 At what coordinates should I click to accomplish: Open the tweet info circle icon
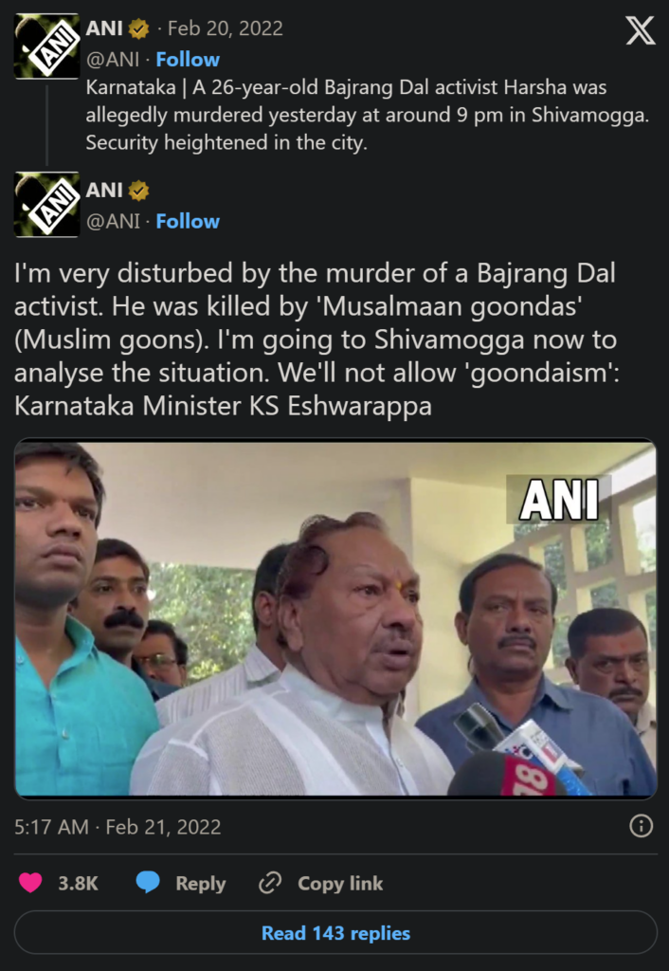(642, 826)
